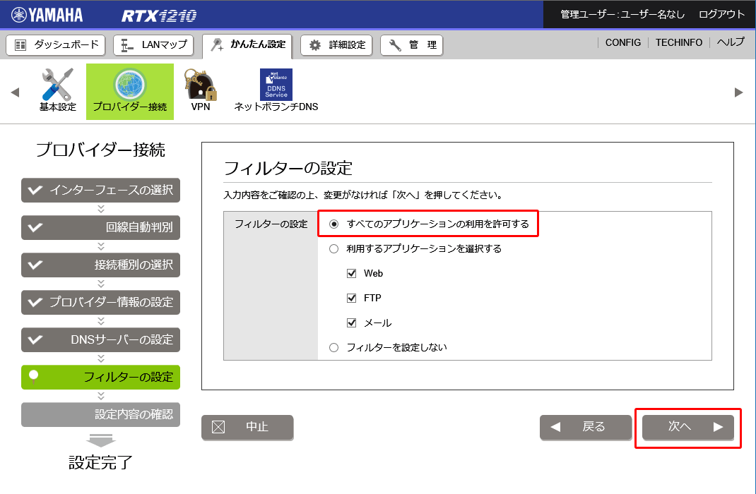The width and height of the screenshot is (756, 494).
Task: Cancel the wizard with 中止 button
Action: point(247,427)
